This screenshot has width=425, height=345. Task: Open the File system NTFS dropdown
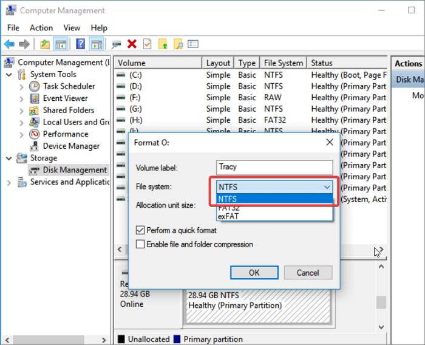pos(274,187)
